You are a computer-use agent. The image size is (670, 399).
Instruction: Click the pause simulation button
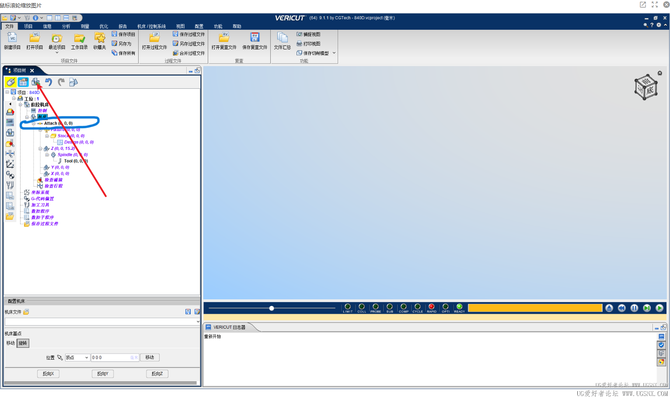634,308
